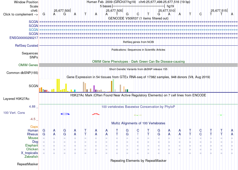Select the light blue SCGN transcript label
Viewport: 238px width, 170px height.
33,30
